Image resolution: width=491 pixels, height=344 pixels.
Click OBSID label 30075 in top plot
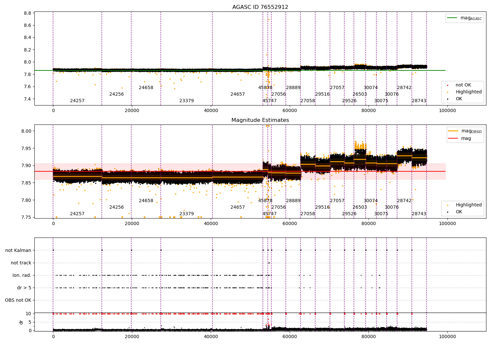pyautogui.click(x=381, y=101)
